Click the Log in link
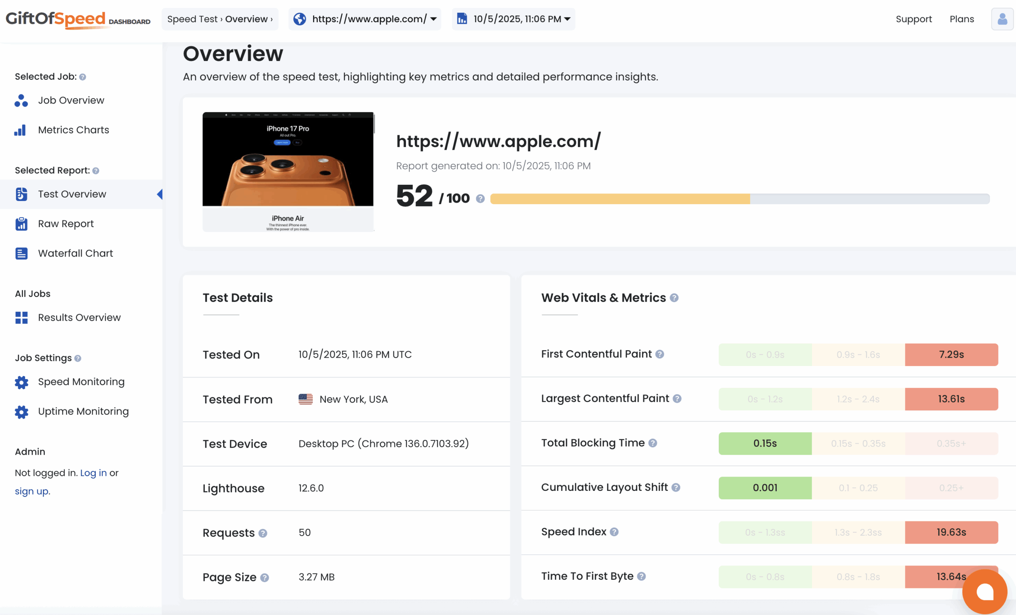 (94, 473)
